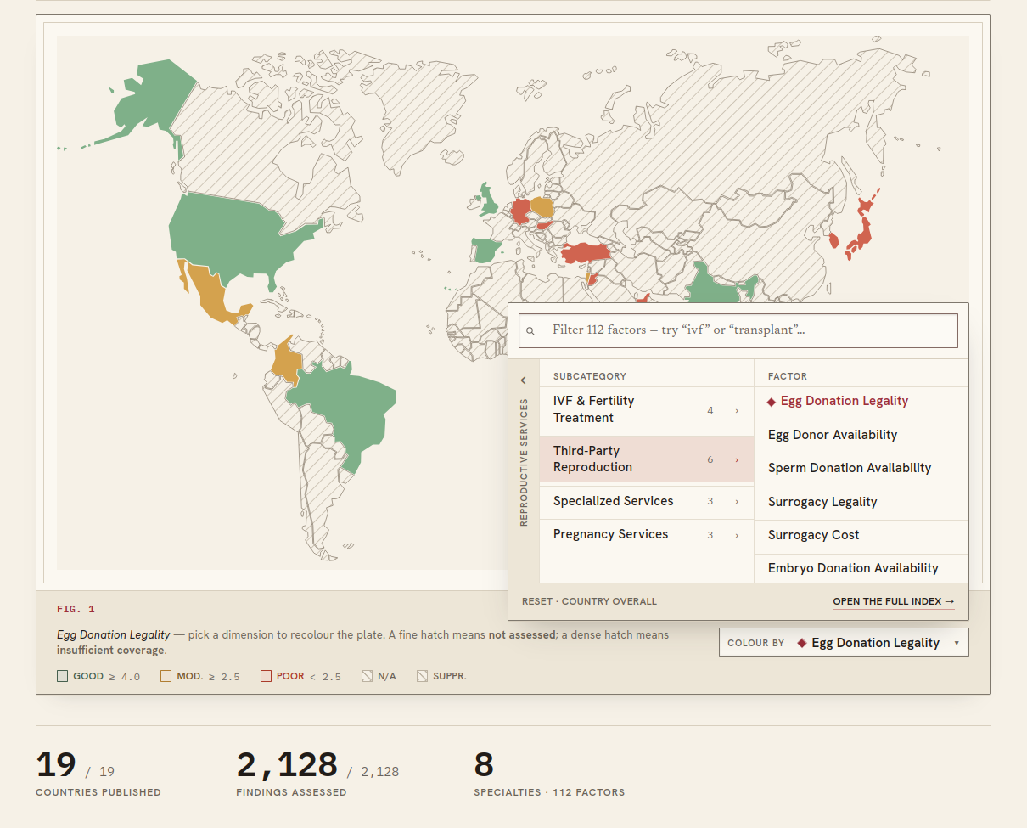Click the SUPPR. dense hatch legend swatch
The image size is (1027, 828).
422,676
